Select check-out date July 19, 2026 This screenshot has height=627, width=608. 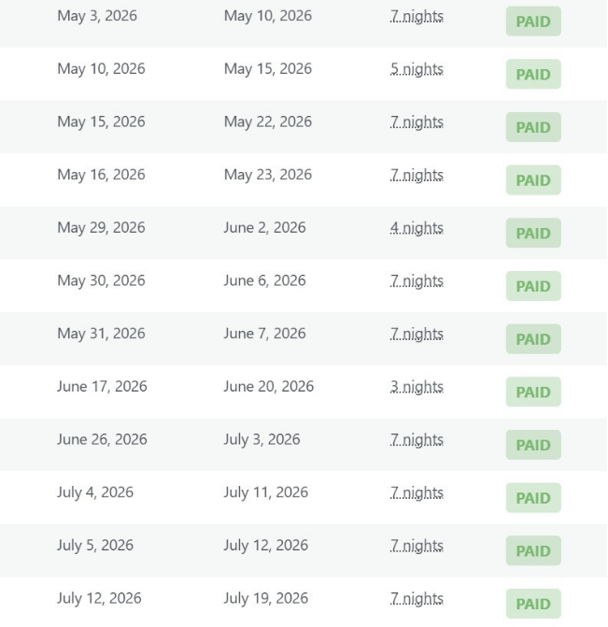point(266,598)
